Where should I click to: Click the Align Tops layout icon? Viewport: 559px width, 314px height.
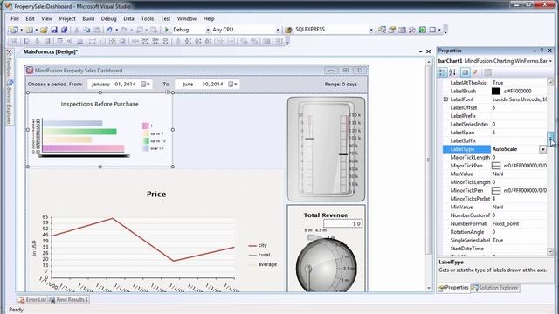[59, 41]
